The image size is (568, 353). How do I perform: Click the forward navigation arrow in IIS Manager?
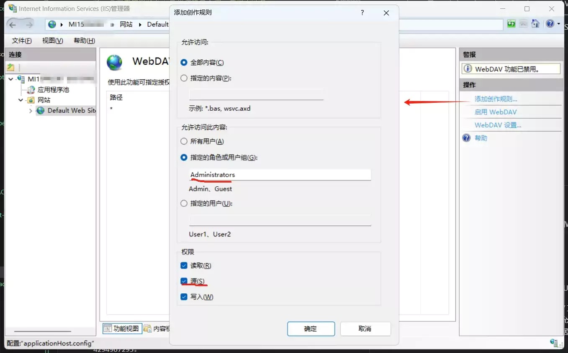pos(29,25)
